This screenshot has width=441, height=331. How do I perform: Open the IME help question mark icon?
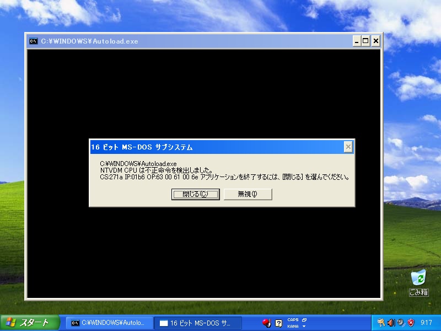pyautogui.click(x=278, y=323)
